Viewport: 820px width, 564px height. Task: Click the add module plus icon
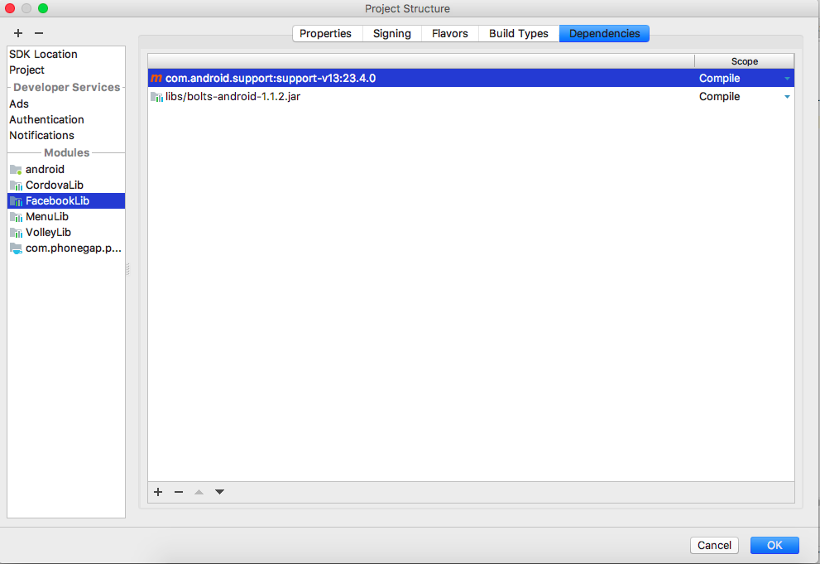[18, 33]
